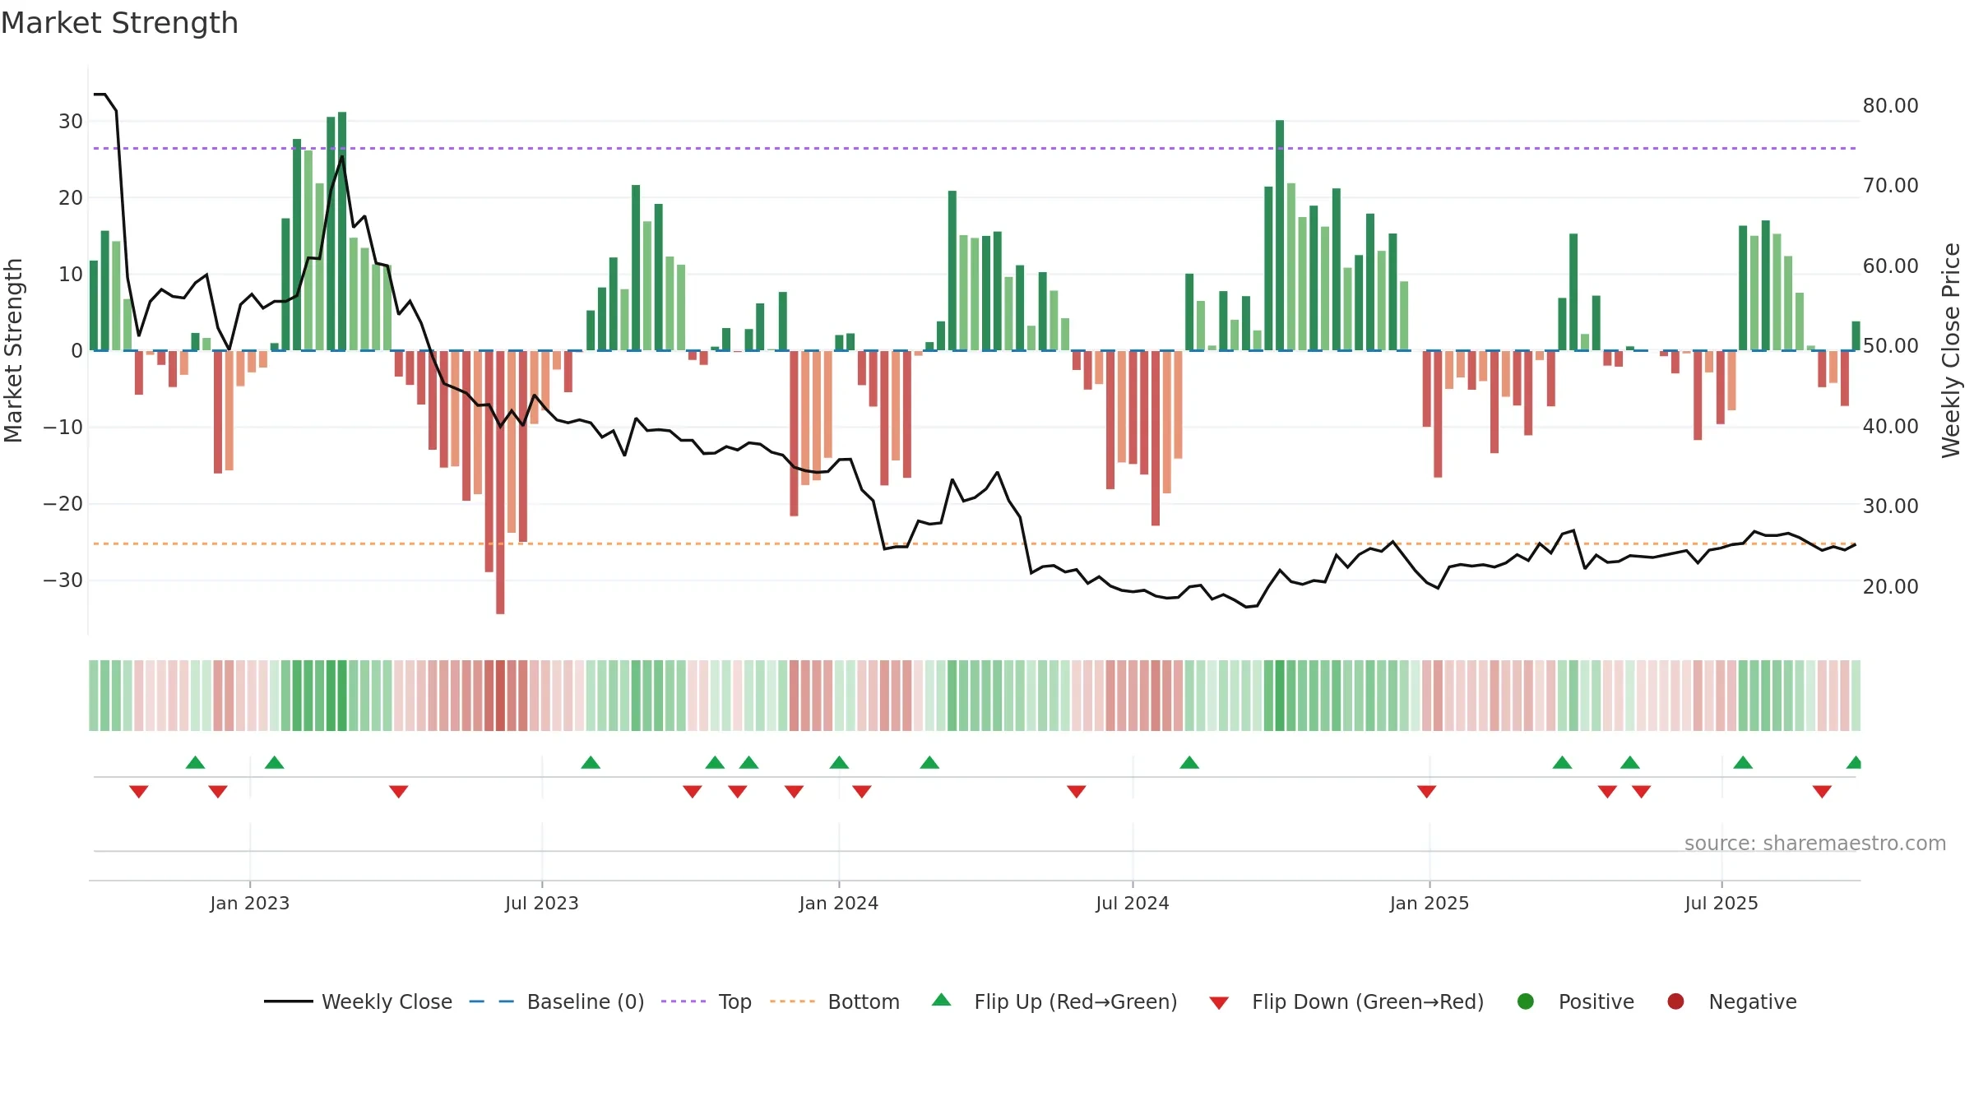
Task: Click the green bar reaching 30 in late 2024
Action: point(1280,235)
